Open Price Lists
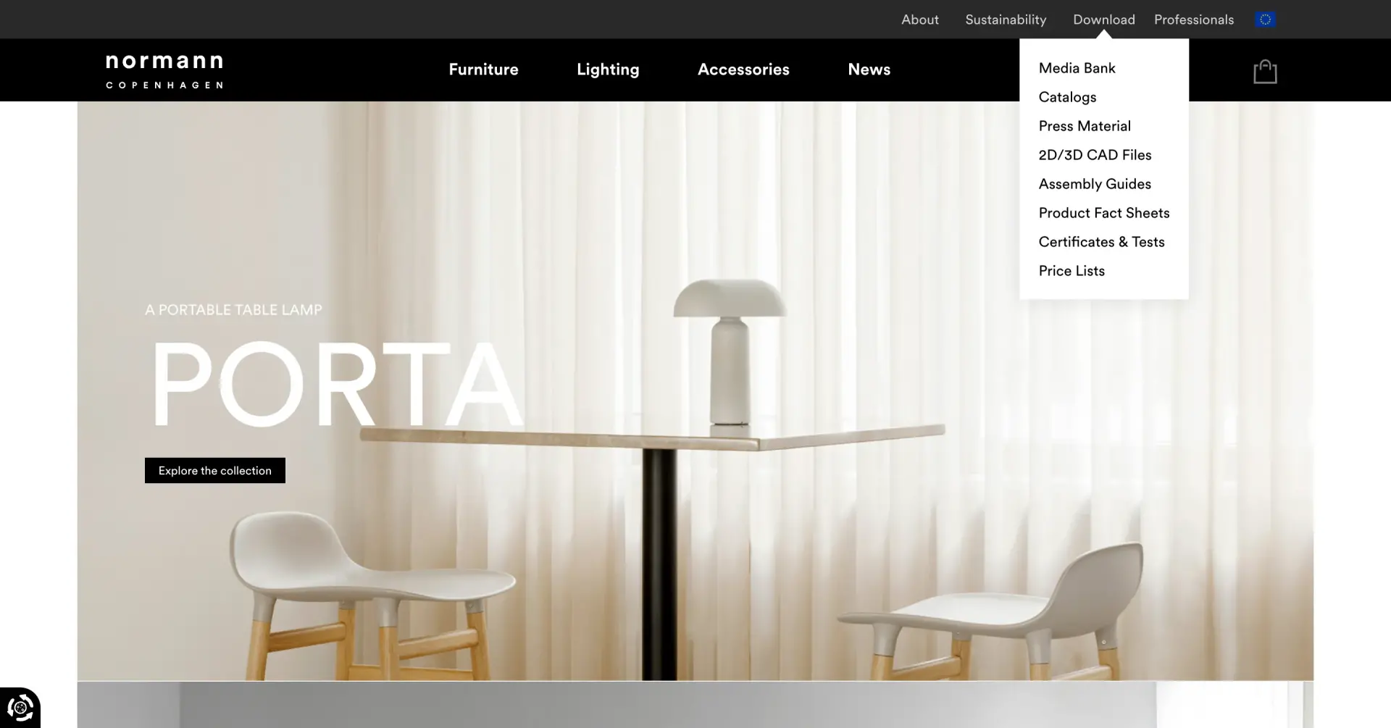The width and height of the screenshot is (1391, 728). pos(1072,270)
